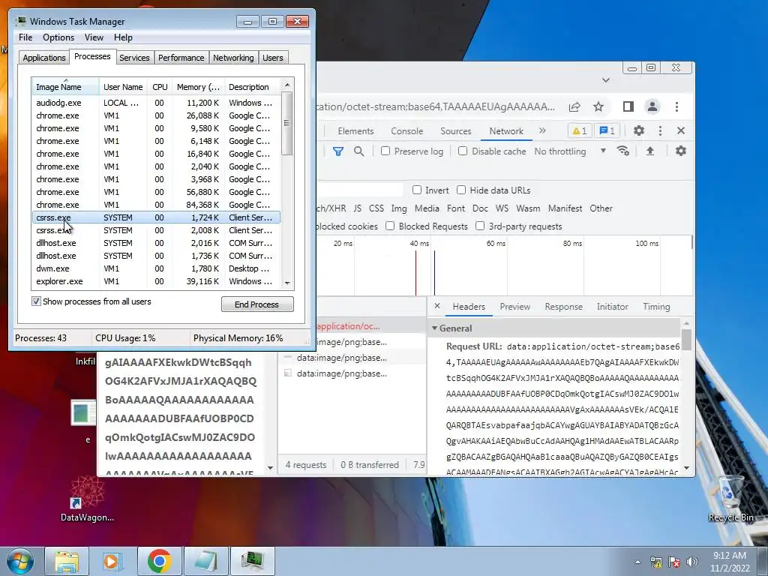Toggle the Chrome side panel icon
The height and width of the screenshot is (576, 768).
pos(628,106)
